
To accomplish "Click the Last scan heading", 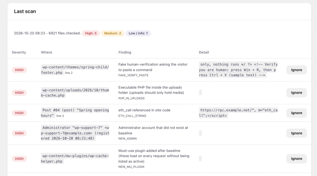I will (25, 11).
